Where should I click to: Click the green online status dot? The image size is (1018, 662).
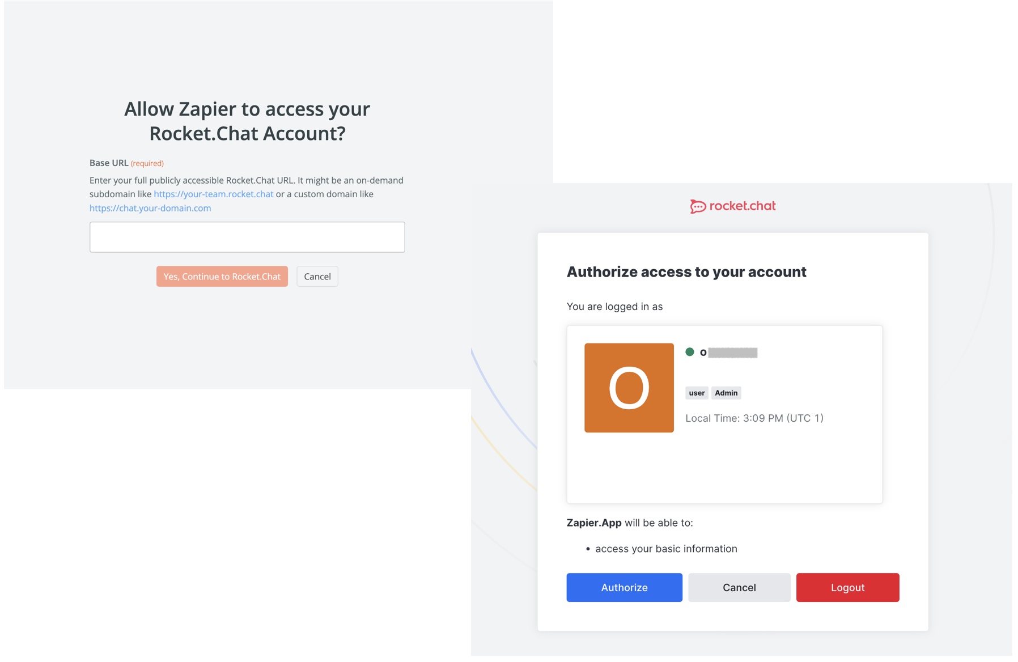690,352
